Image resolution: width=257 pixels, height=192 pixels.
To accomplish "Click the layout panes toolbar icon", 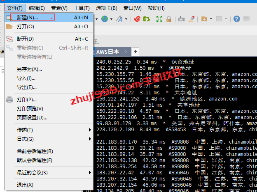I will (219, 19).
